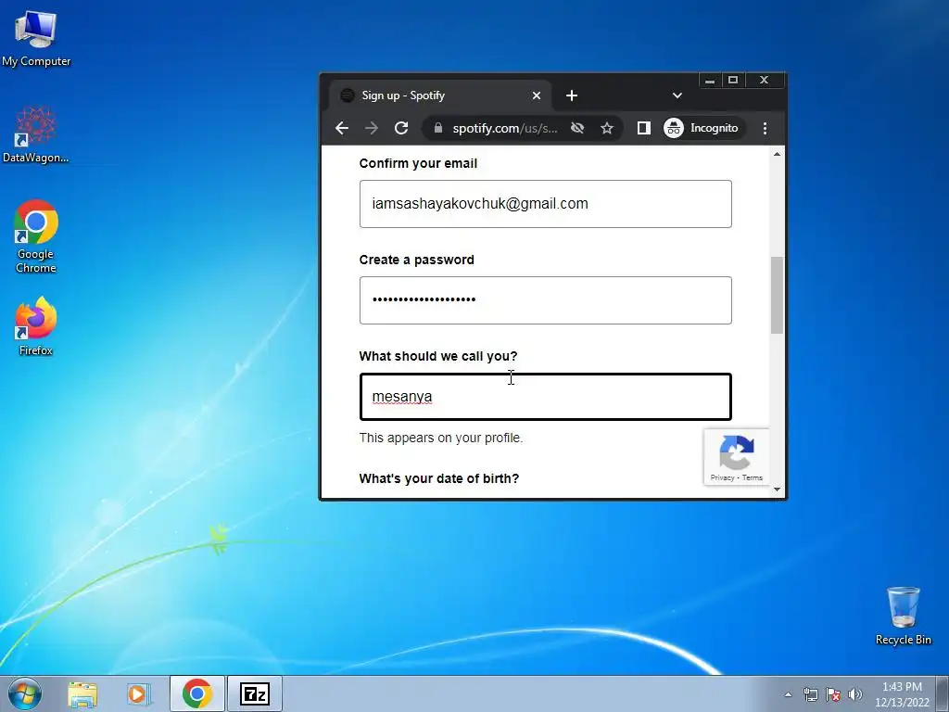This screenshot has width=949, height=712.
Task: Open a new tab with plus button
Action: pyautogui.click(x=572, y=95)
